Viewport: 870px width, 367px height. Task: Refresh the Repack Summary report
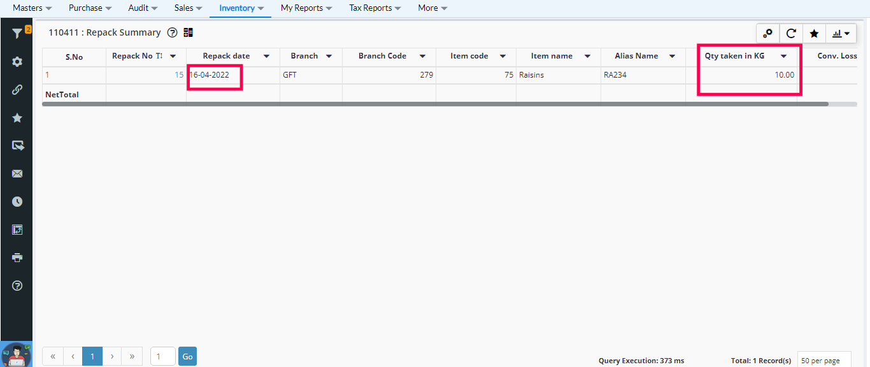791,33
